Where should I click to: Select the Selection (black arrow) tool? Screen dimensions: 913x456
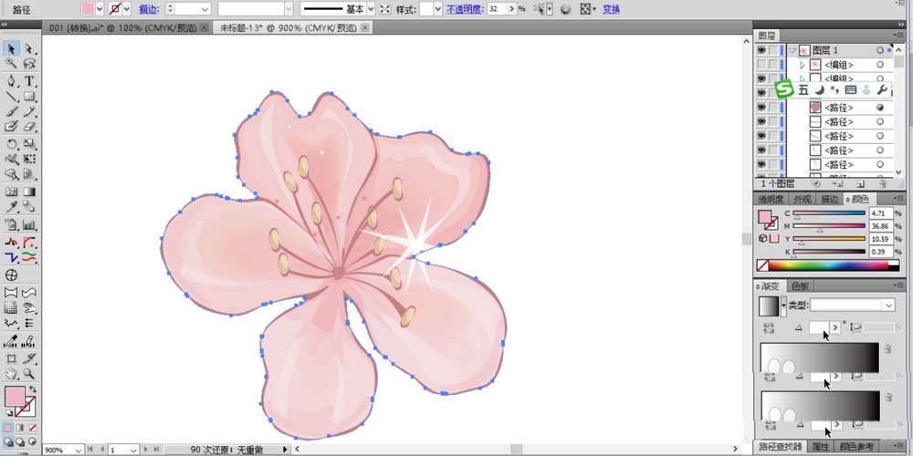coord(11,48)
